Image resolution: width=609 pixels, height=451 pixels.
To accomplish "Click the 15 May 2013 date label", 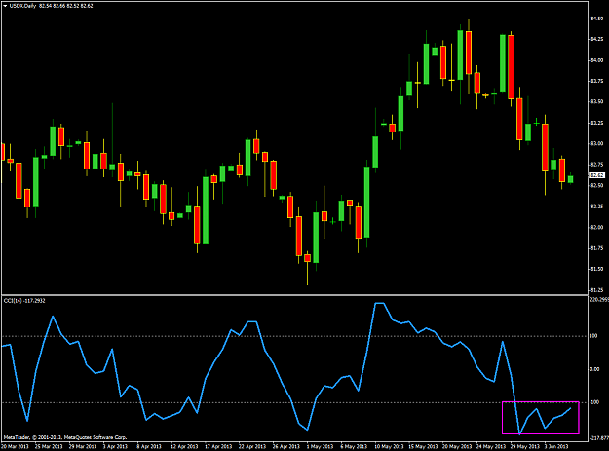I will tap(423, 447).
